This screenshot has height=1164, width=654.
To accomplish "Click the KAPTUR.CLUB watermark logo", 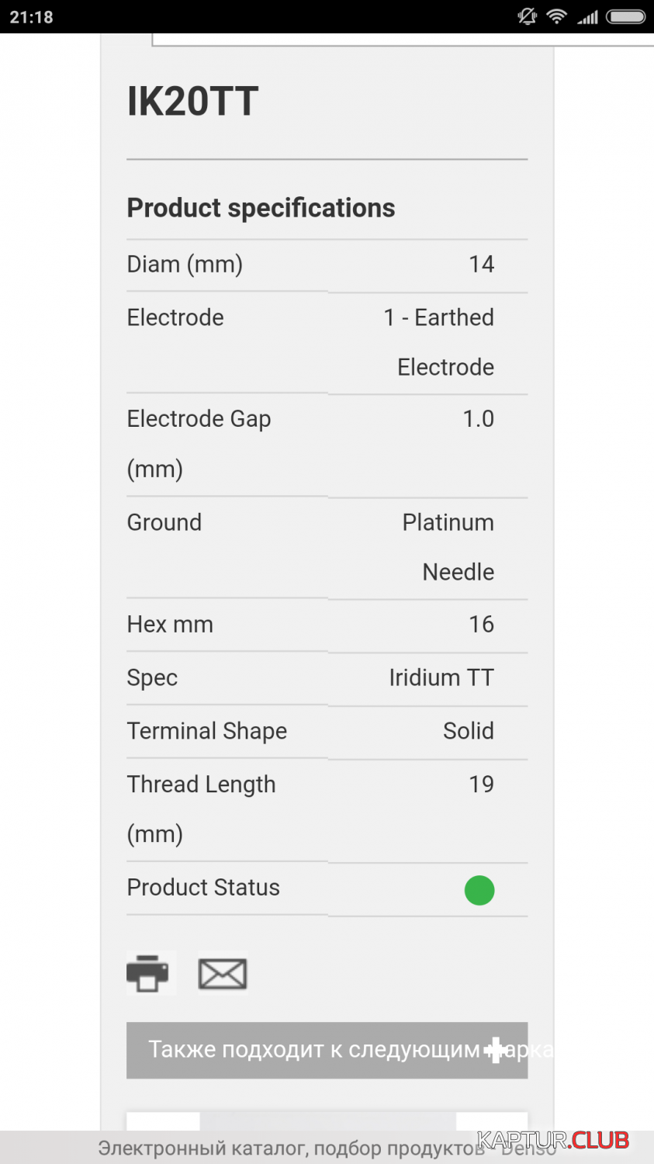I will point(552,1140).
